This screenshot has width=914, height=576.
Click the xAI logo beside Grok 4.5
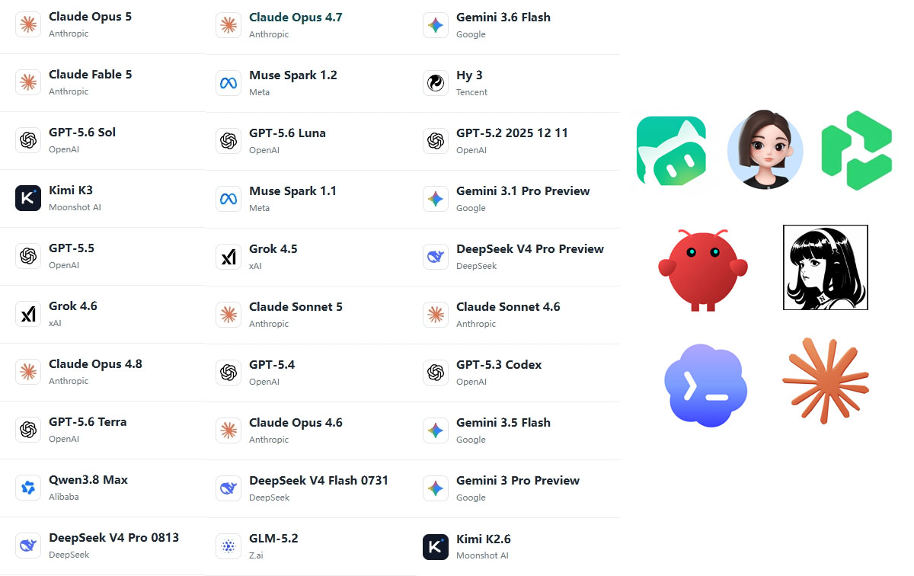click(228, 256)
